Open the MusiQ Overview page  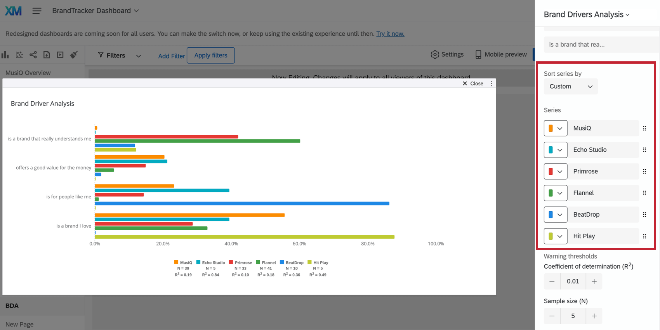coord(28,73)
